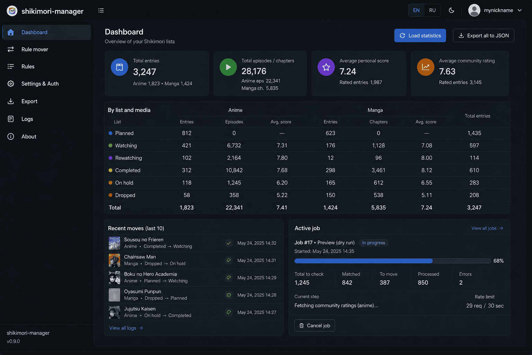Open the View all logs link
Image resolution: width=532 pixels, height=355 pixels.
[x=126, y=328]
